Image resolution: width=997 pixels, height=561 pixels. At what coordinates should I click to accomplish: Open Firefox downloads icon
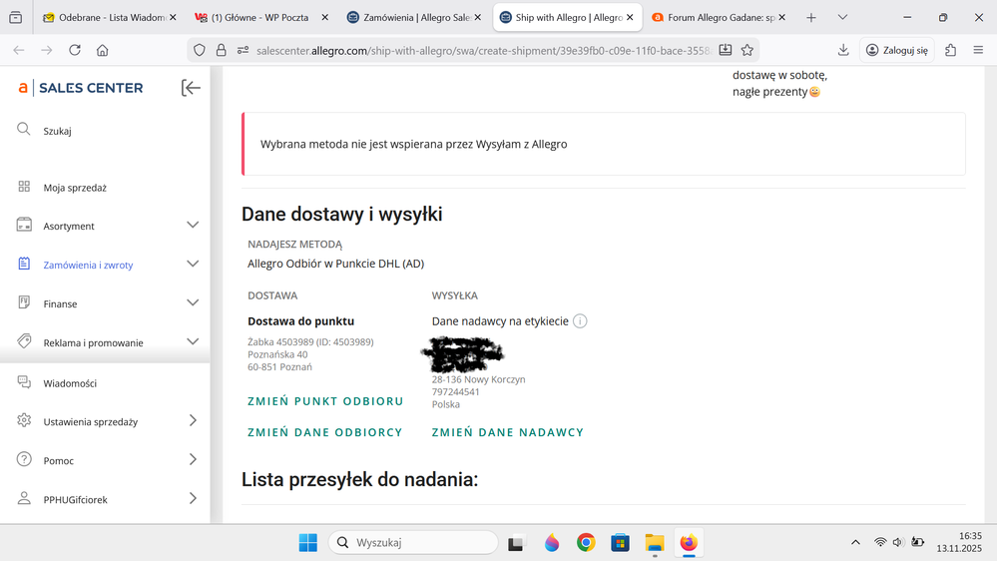click(843, 50)
